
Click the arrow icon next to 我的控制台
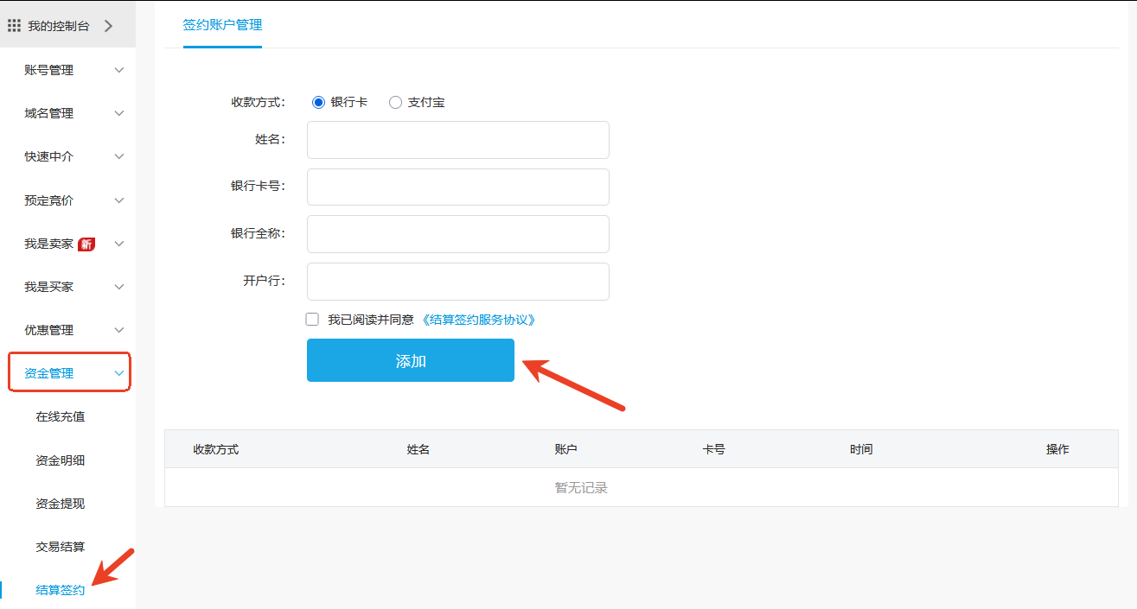[x=108, y=26]
